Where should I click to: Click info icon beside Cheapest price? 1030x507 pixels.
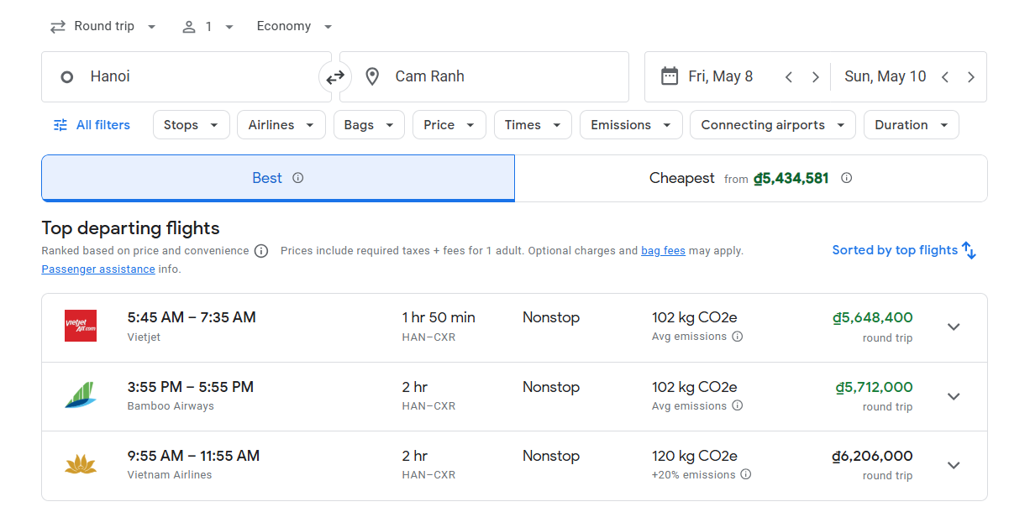[846, 178]
